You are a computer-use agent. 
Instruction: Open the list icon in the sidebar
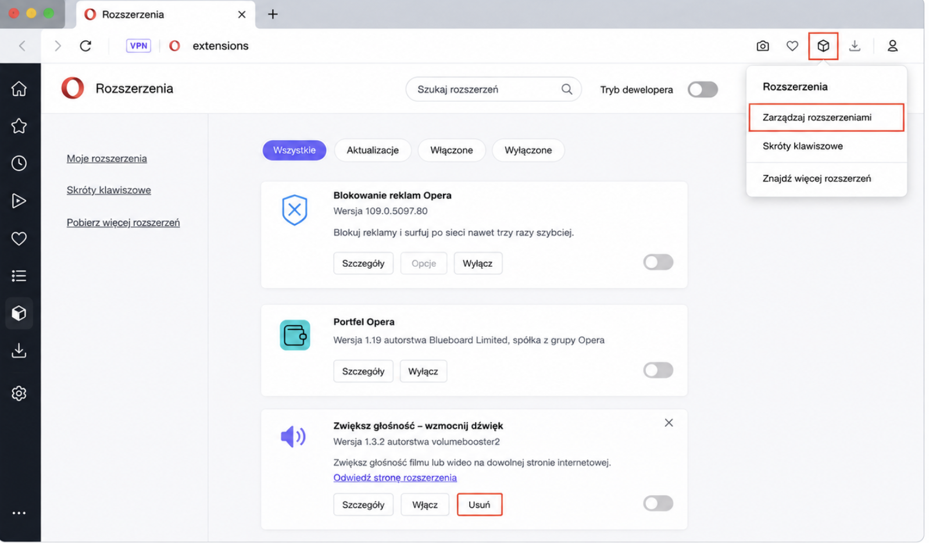[x=19, y=276]
